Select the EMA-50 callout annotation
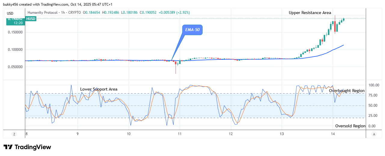 pos(192,30)
